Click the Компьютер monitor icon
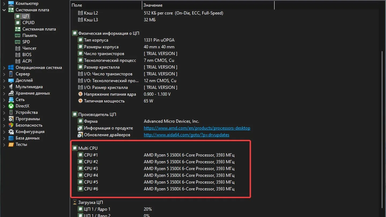Image resolution: width=386 pixels, height=217 pixels. pyautogui.click(x=11, y=3)
